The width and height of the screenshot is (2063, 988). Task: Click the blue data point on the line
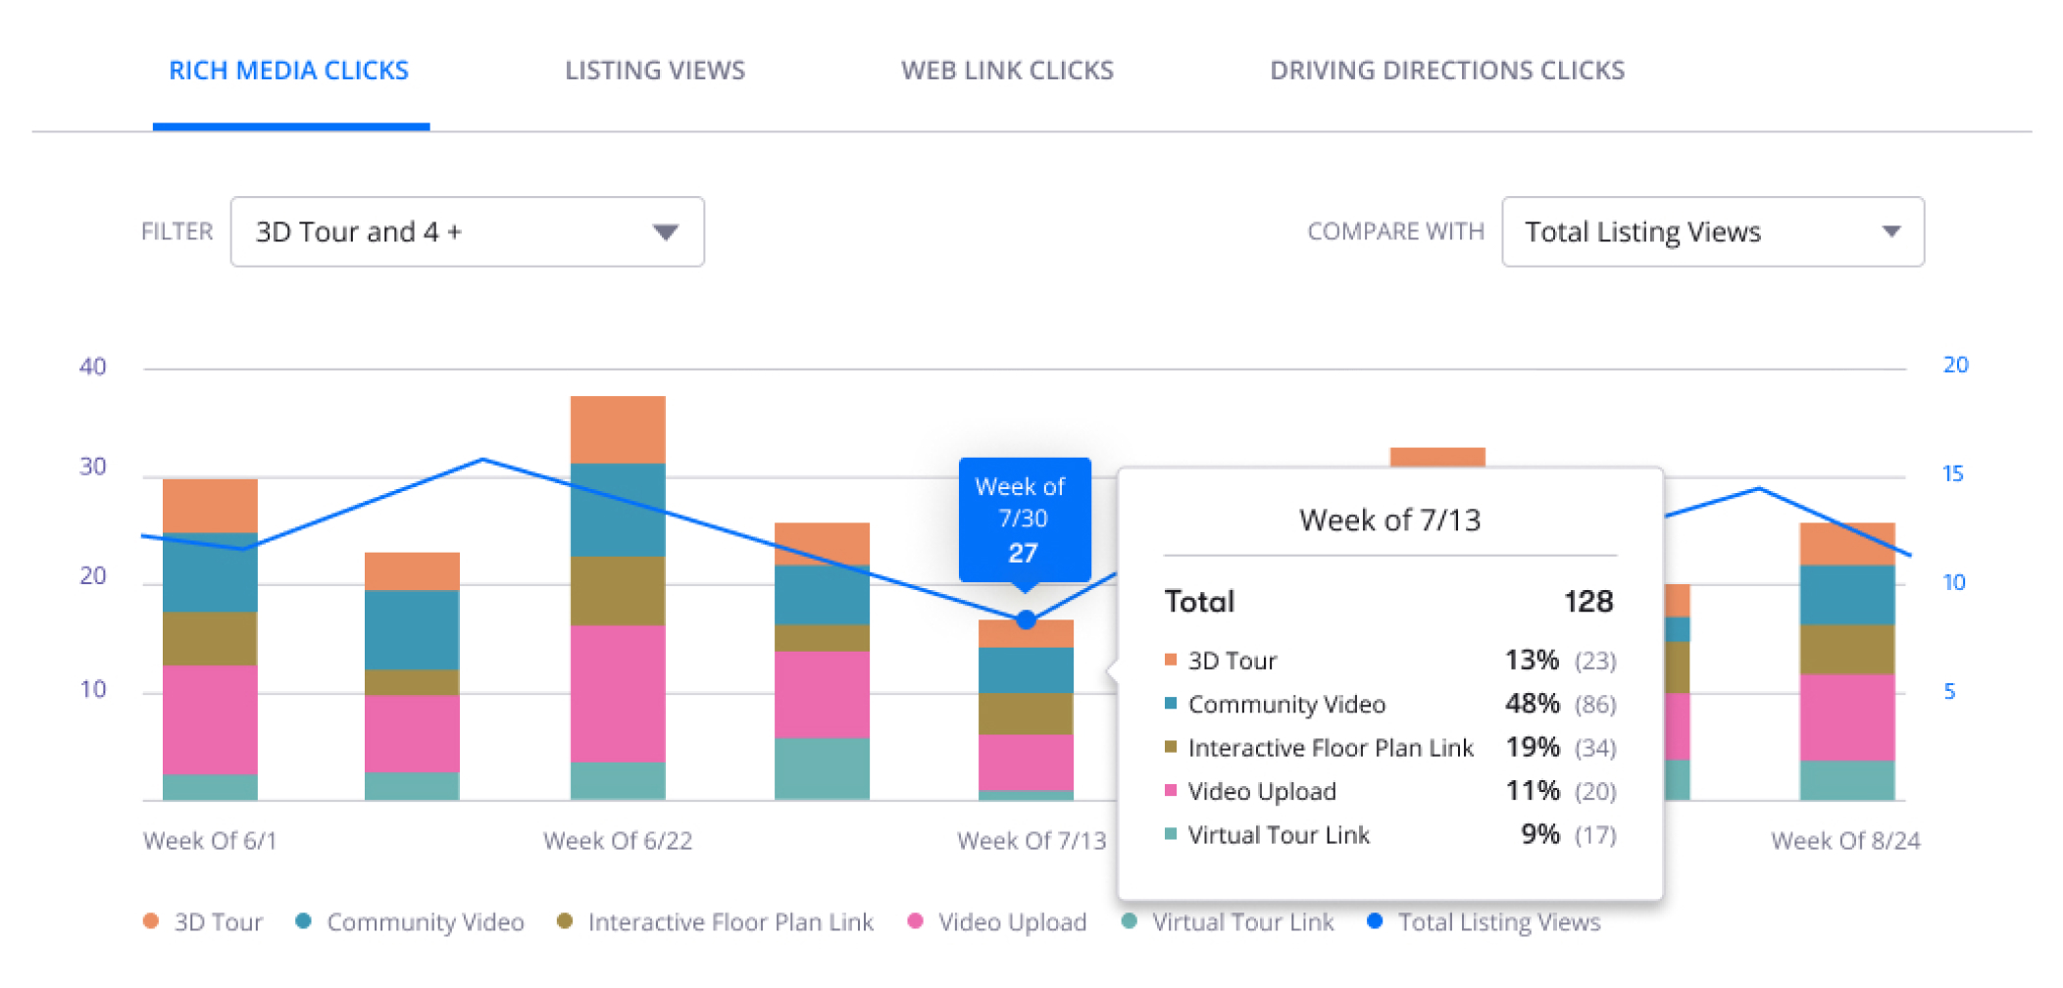tap(1026, 619)
